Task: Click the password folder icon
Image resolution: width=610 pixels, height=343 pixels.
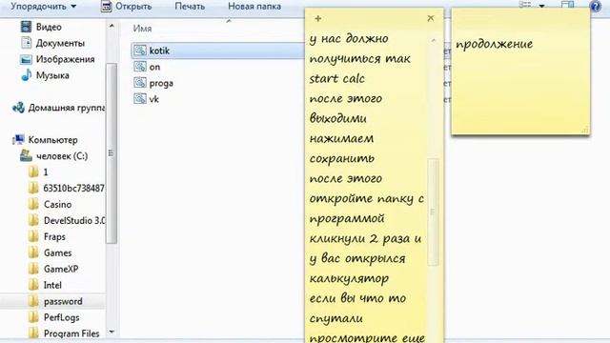Action: (34, 301)
